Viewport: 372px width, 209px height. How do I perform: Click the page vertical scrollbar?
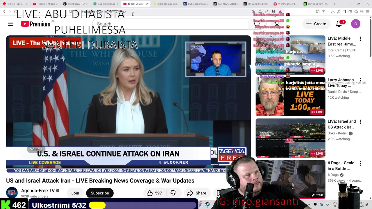tap(370, 38)
